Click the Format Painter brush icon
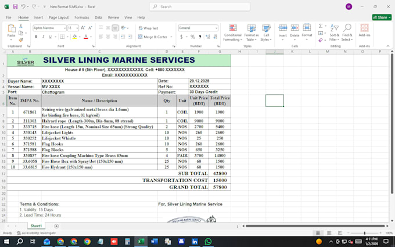Screen dimensions: 395x247 [x=21, y=40]
